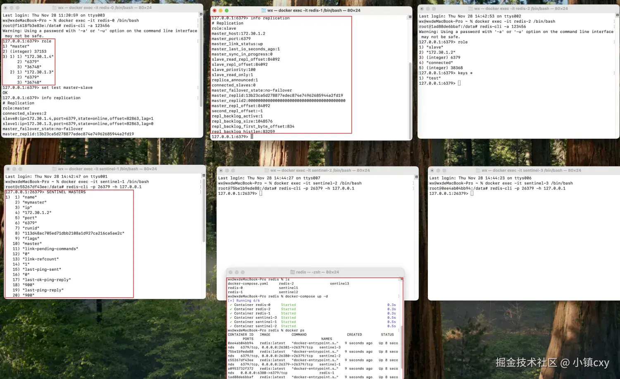Screen dimensions: 620x379
Task: Click the redis-1 window scrollbar thumb
Action: [410, 101]
